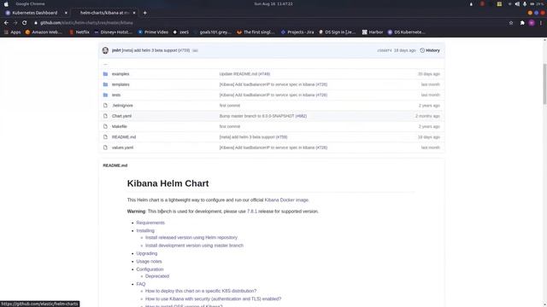
Task: Close the Kubernetes Dashboard tab
Action: tap(66, 13)
